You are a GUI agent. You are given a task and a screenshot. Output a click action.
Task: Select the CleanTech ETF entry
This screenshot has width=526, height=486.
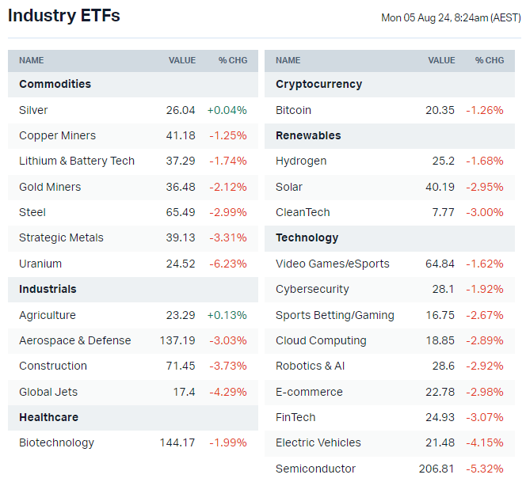pyautogui.click(x=303, y=212)
